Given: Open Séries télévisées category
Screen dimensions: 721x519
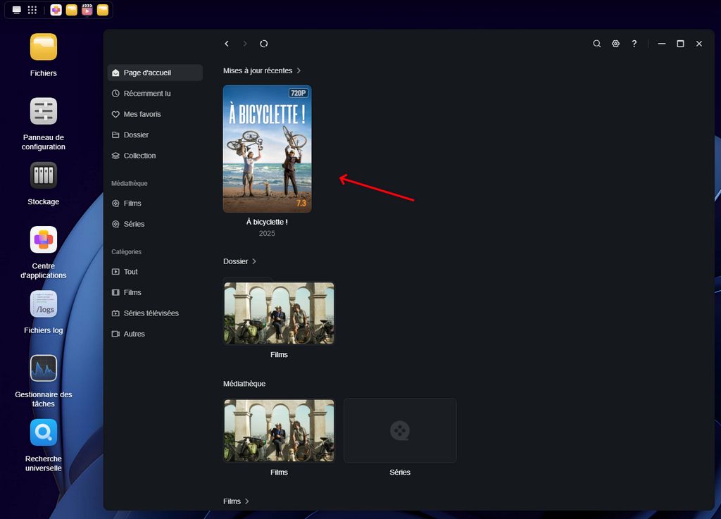Looking at the screenshot, I should coord(151,313).
